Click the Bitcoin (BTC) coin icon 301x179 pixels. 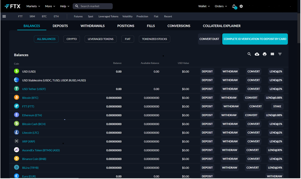(x=17, y=98)
